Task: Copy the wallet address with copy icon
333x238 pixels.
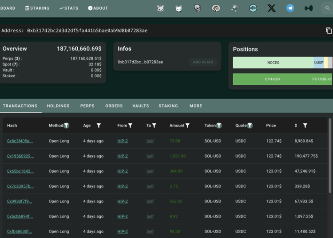Action: point(329,31)
